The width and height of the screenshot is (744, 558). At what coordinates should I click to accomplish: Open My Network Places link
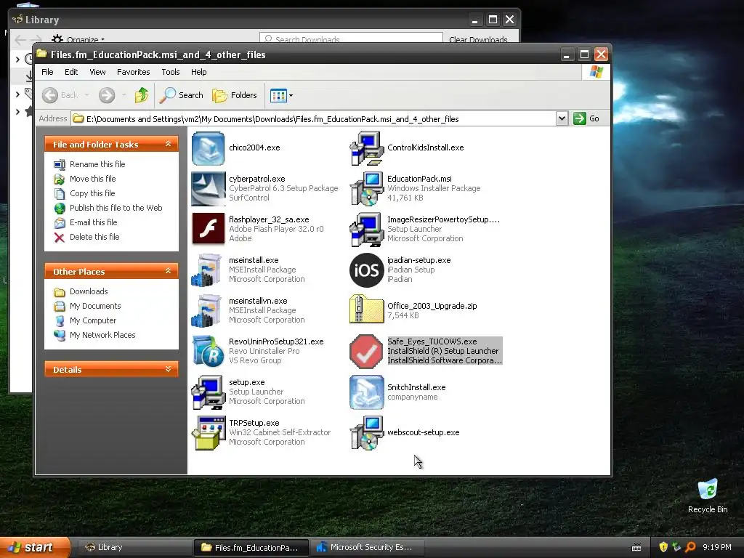102,335
